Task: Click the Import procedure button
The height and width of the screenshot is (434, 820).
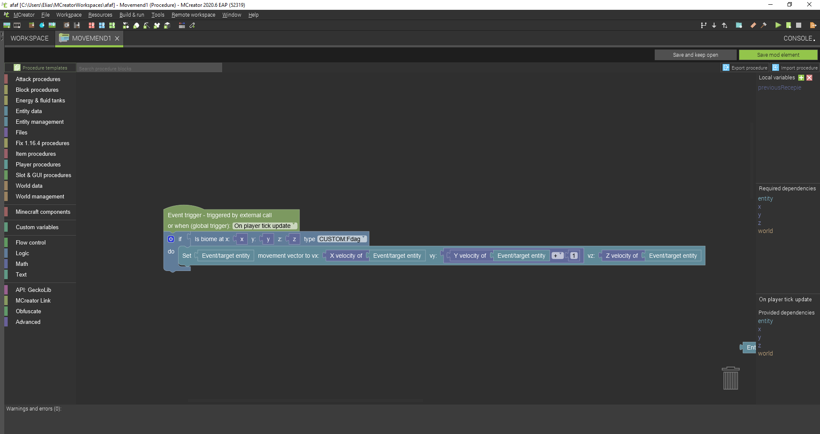Action: [x=795, y=68]
